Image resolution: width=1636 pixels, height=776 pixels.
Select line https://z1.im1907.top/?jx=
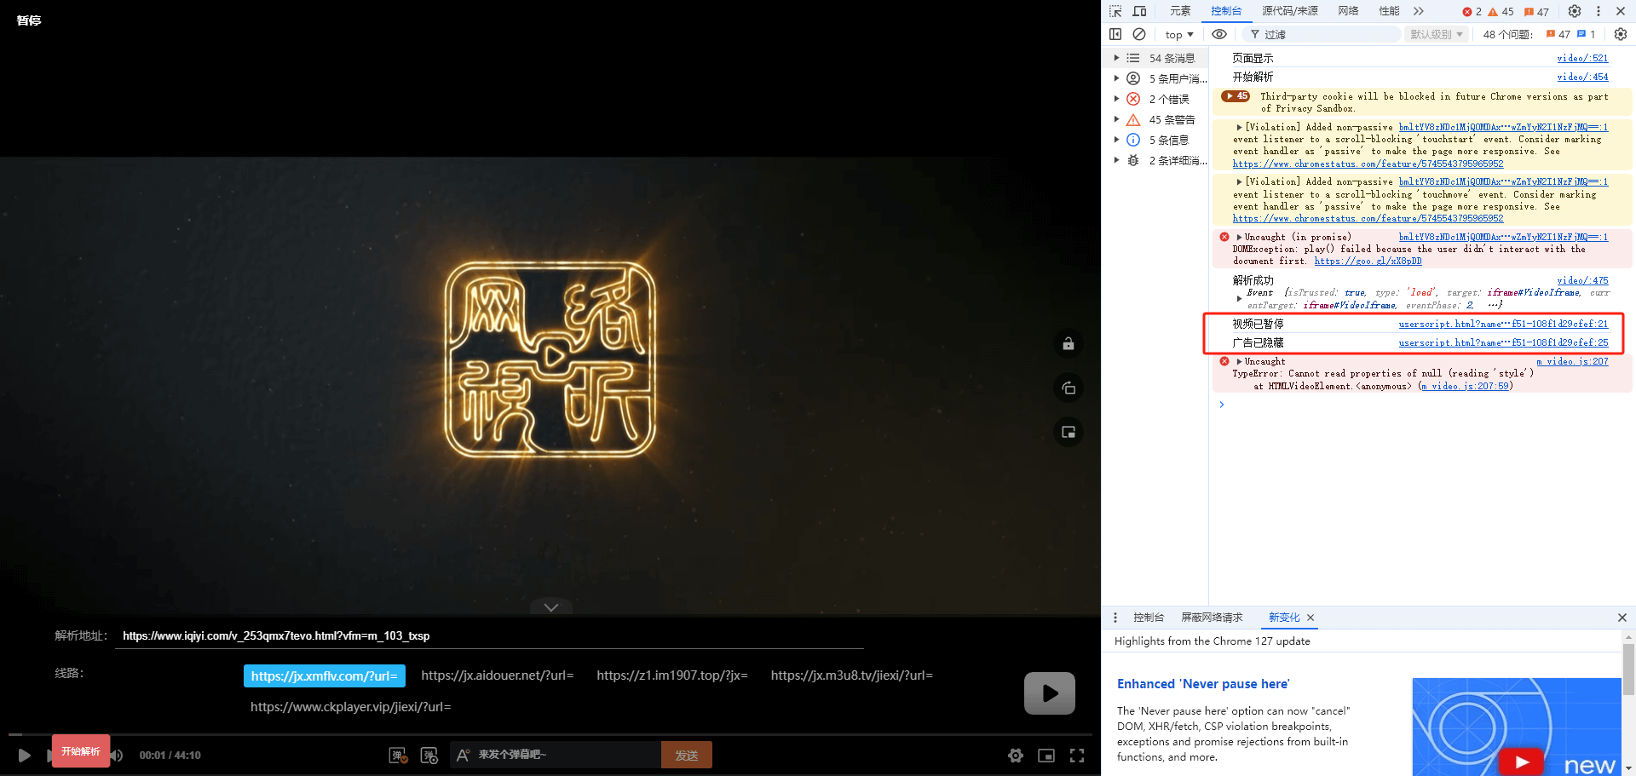(672, 675)
